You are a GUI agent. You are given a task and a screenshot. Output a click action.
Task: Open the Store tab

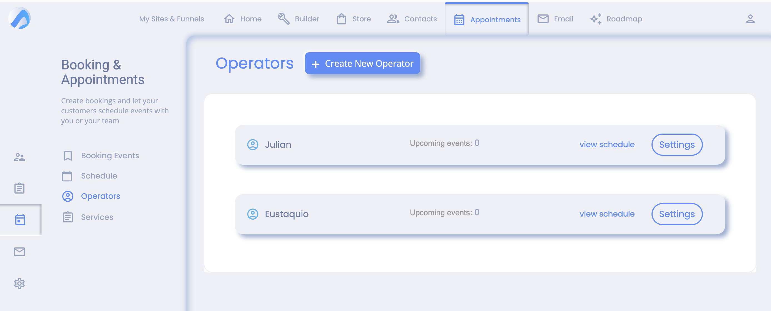coord(354,19)
